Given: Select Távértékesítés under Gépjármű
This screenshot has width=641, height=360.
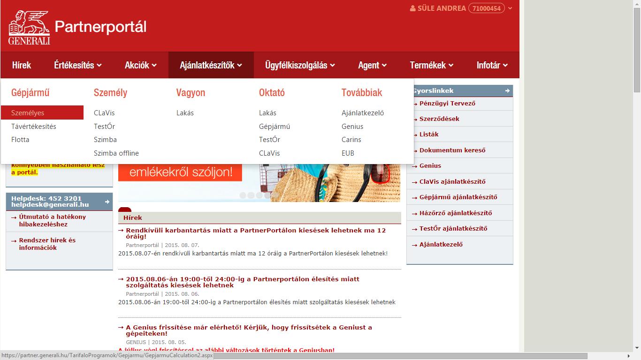Looking at the screenshot, I should 34,127.
